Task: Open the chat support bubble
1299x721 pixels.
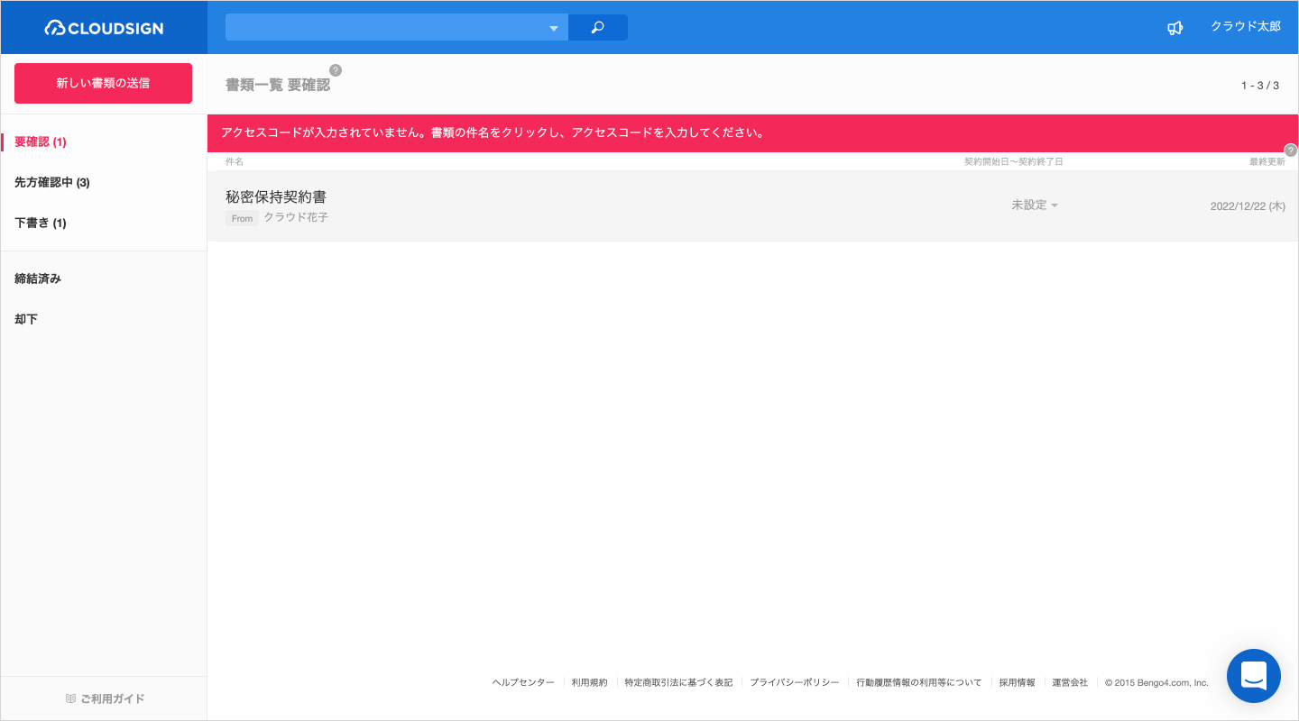Action: 1253,675
